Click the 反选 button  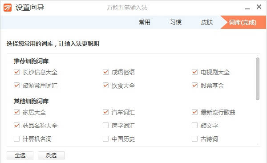(x=51, y=155)
